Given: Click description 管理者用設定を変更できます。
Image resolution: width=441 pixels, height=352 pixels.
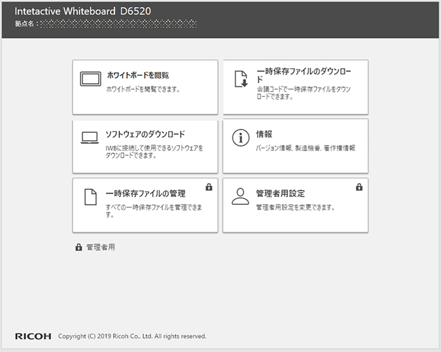Looking at the screenshot, I should click(x=295, y=207).
